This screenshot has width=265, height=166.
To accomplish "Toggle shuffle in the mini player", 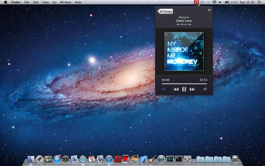I will [163, 89].
